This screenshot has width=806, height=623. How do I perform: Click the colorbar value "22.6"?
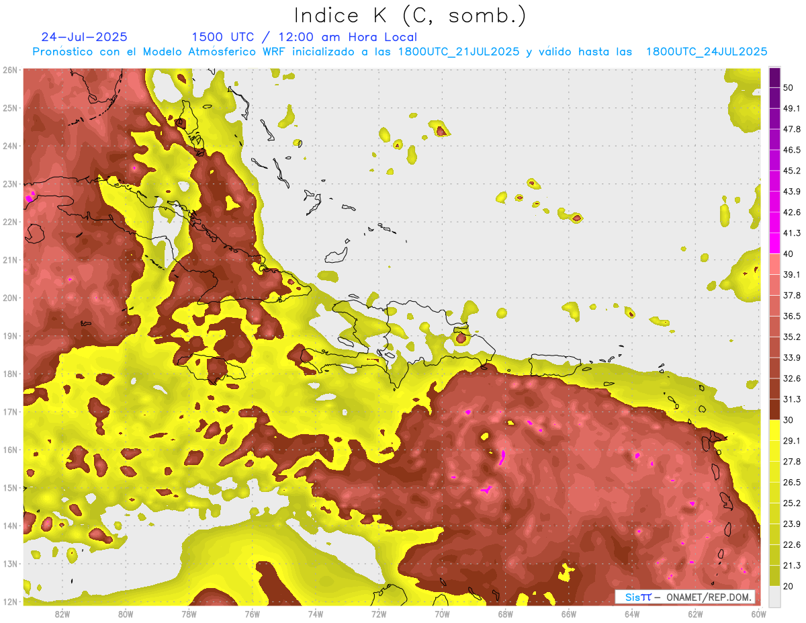pos(791,544)
